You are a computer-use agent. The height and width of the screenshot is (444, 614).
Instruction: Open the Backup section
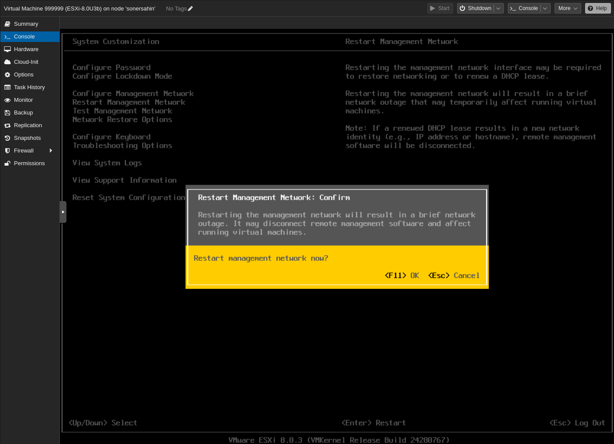coord(23,112)
